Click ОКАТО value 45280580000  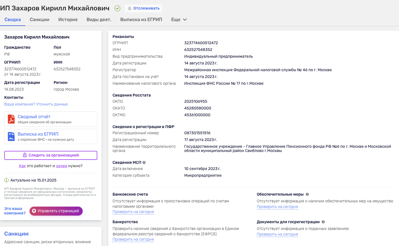198,108
